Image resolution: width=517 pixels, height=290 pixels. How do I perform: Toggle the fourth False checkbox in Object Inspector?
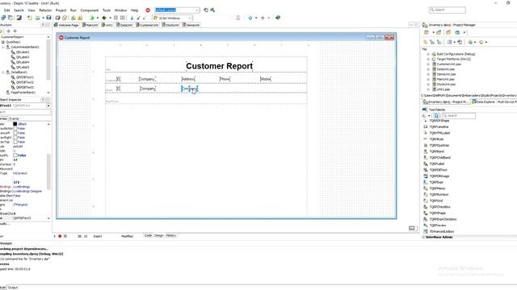[x=15, y=142]
